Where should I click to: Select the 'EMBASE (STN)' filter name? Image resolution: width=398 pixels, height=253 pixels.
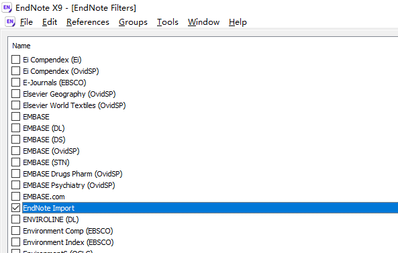46,162
